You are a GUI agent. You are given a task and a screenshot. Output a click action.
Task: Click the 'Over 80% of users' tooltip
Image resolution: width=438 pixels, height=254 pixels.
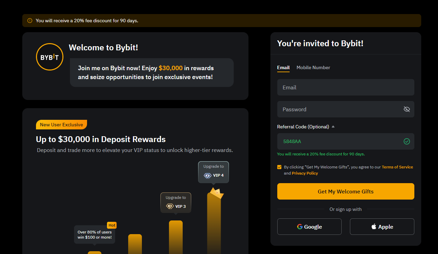[x=95, y=235]
